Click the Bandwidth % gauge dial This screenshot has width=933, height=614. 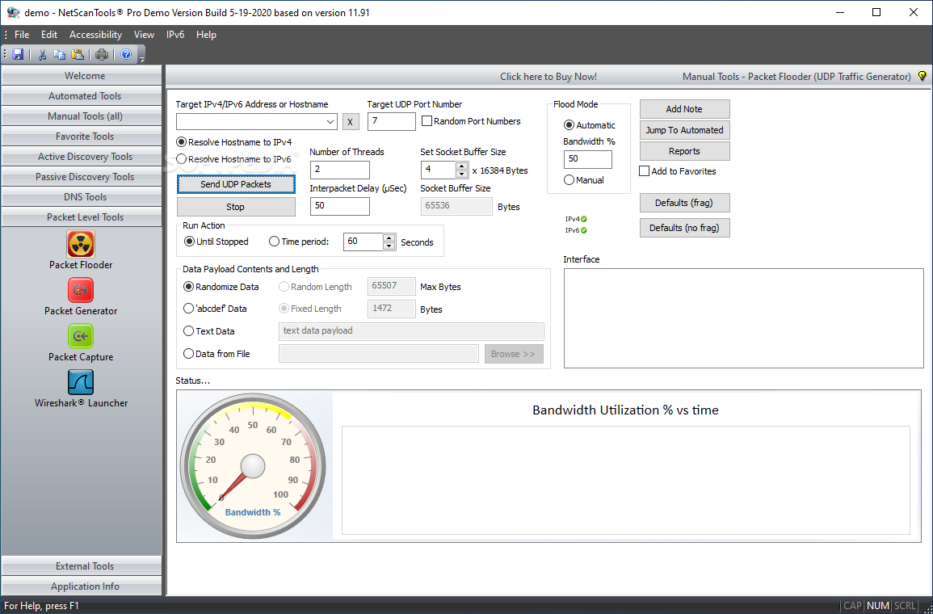pyautogui.click(x=253, y=466)
